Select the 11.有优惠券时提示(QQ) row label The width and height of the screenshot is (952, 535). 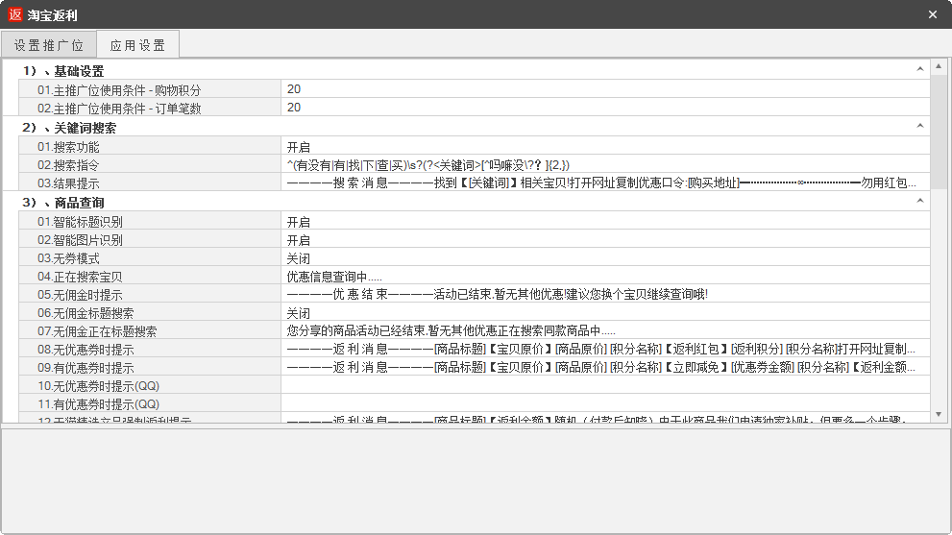98,404
